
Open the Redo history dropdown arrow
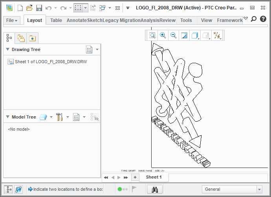tap(70, 8)
